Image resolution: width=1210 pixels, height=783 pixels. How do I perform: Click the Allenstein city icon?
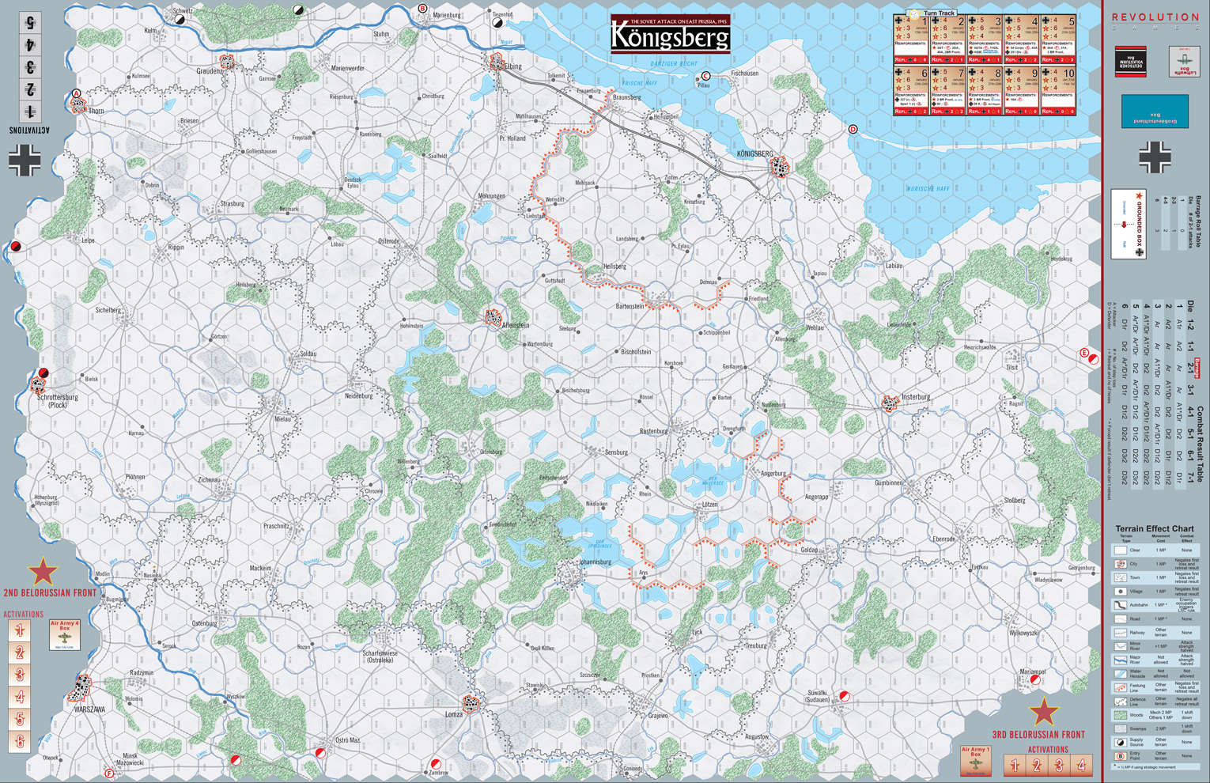493,317
